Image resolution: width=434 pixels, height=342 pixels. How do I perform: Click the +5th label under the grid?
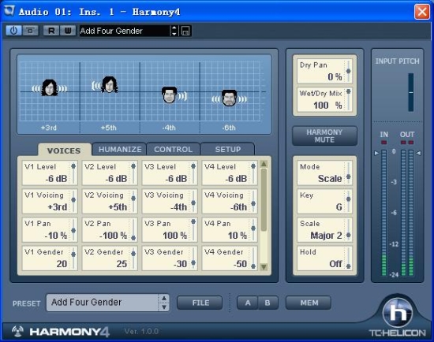(109, 128)
